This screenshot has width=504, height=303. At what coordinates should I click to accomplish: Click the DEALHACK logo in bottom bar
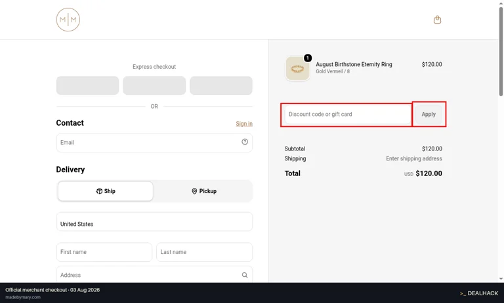coord(479,293)
